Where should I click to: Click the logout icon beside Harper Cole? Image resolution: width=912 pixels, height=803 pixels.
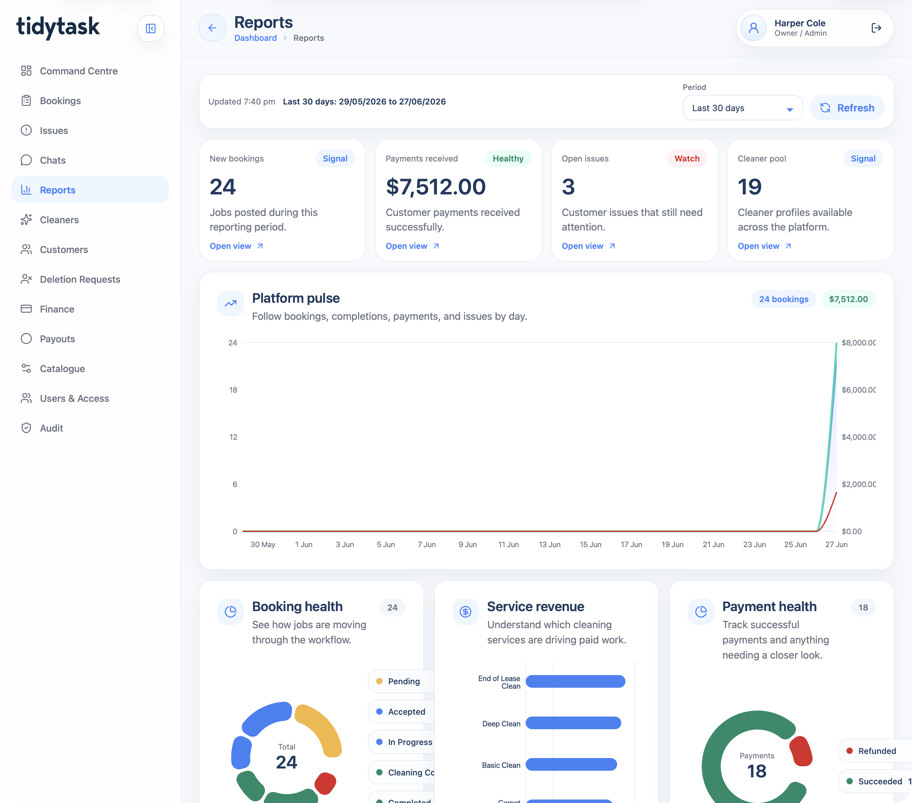point(876,28)
